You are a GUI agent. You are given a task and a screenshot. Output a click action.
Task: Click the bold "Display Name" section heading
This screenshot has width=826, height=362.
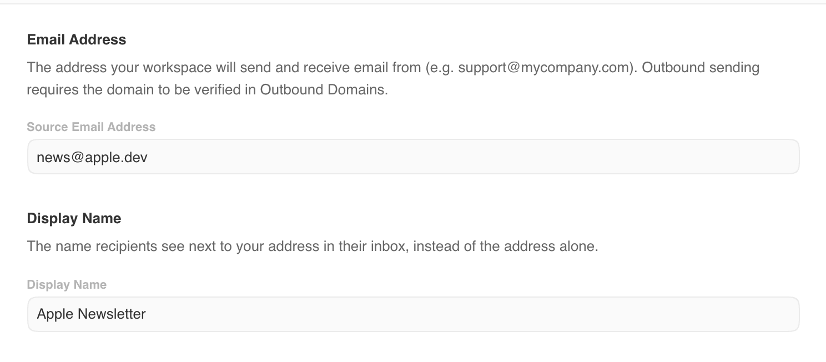[74, 218]
